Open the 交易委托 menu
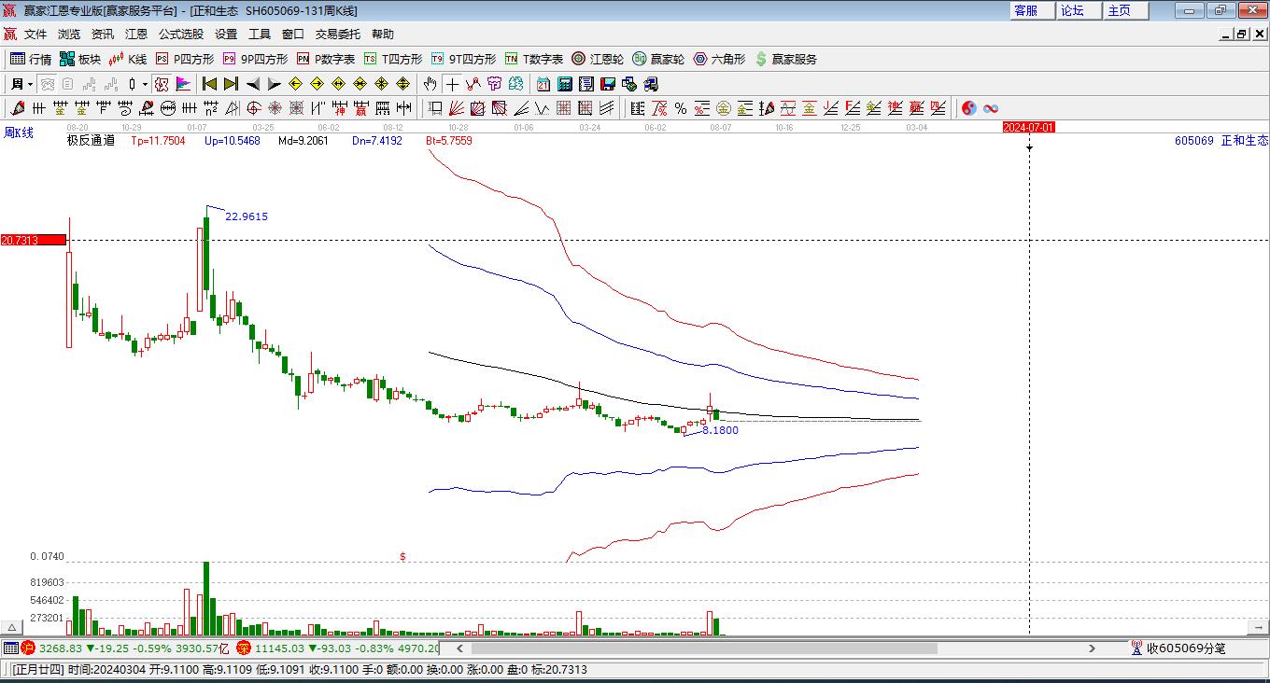 (x=338, y=34)
